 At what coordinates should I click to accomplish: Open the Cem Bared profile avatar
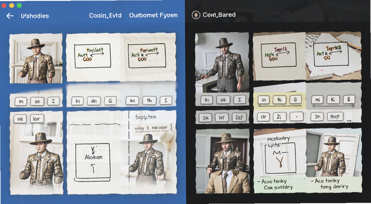(196, 15)
